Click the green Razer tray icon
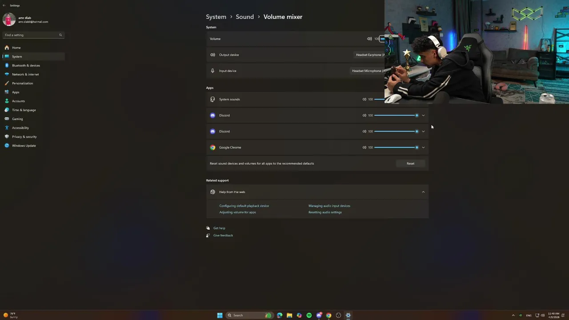This screenshot has width=569, height=320. point(521,316)
